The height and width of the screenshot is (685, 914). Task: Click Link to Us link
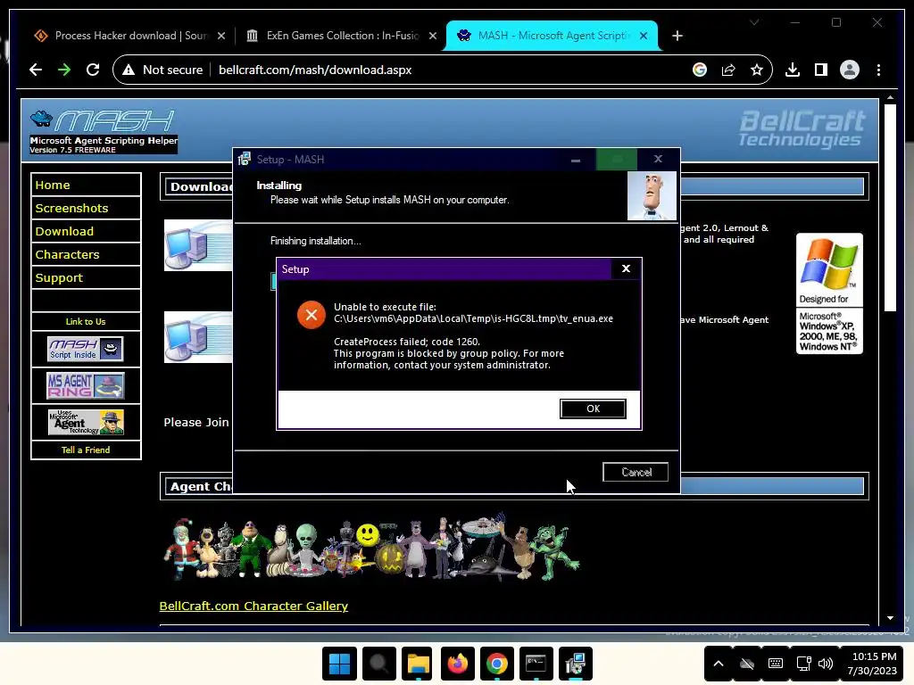pos(86,321)
